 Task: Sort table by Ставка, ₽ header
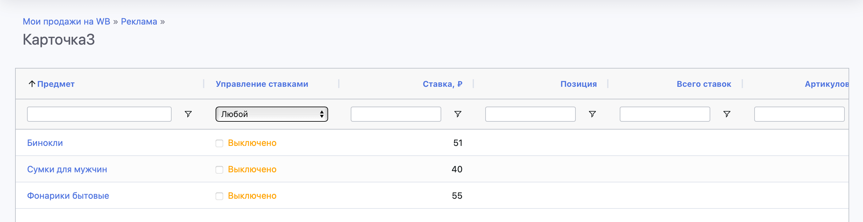[x=442, y=84]
